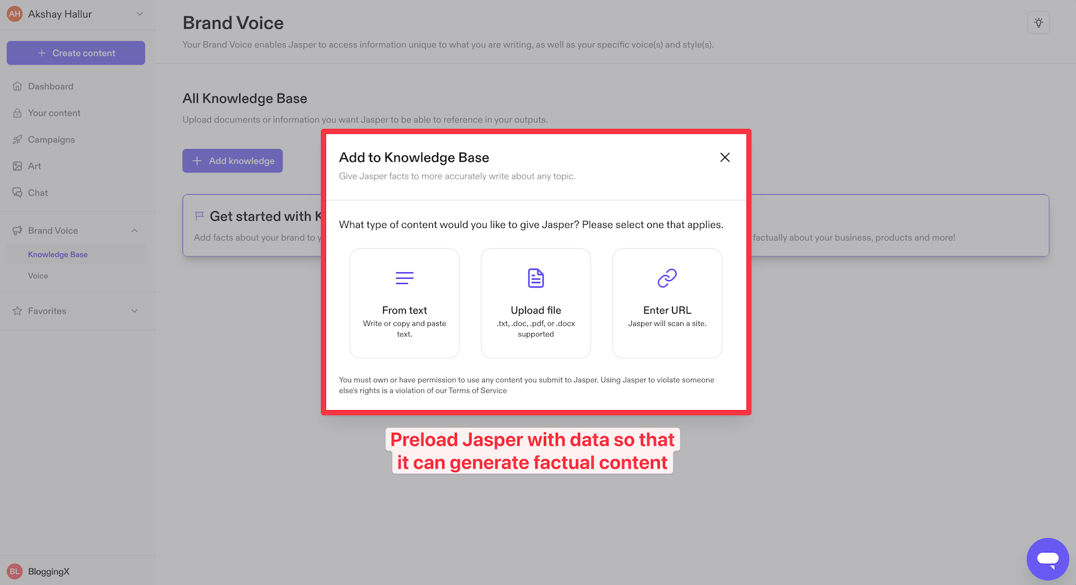Open Your content in the sidebar

point(54,113)
